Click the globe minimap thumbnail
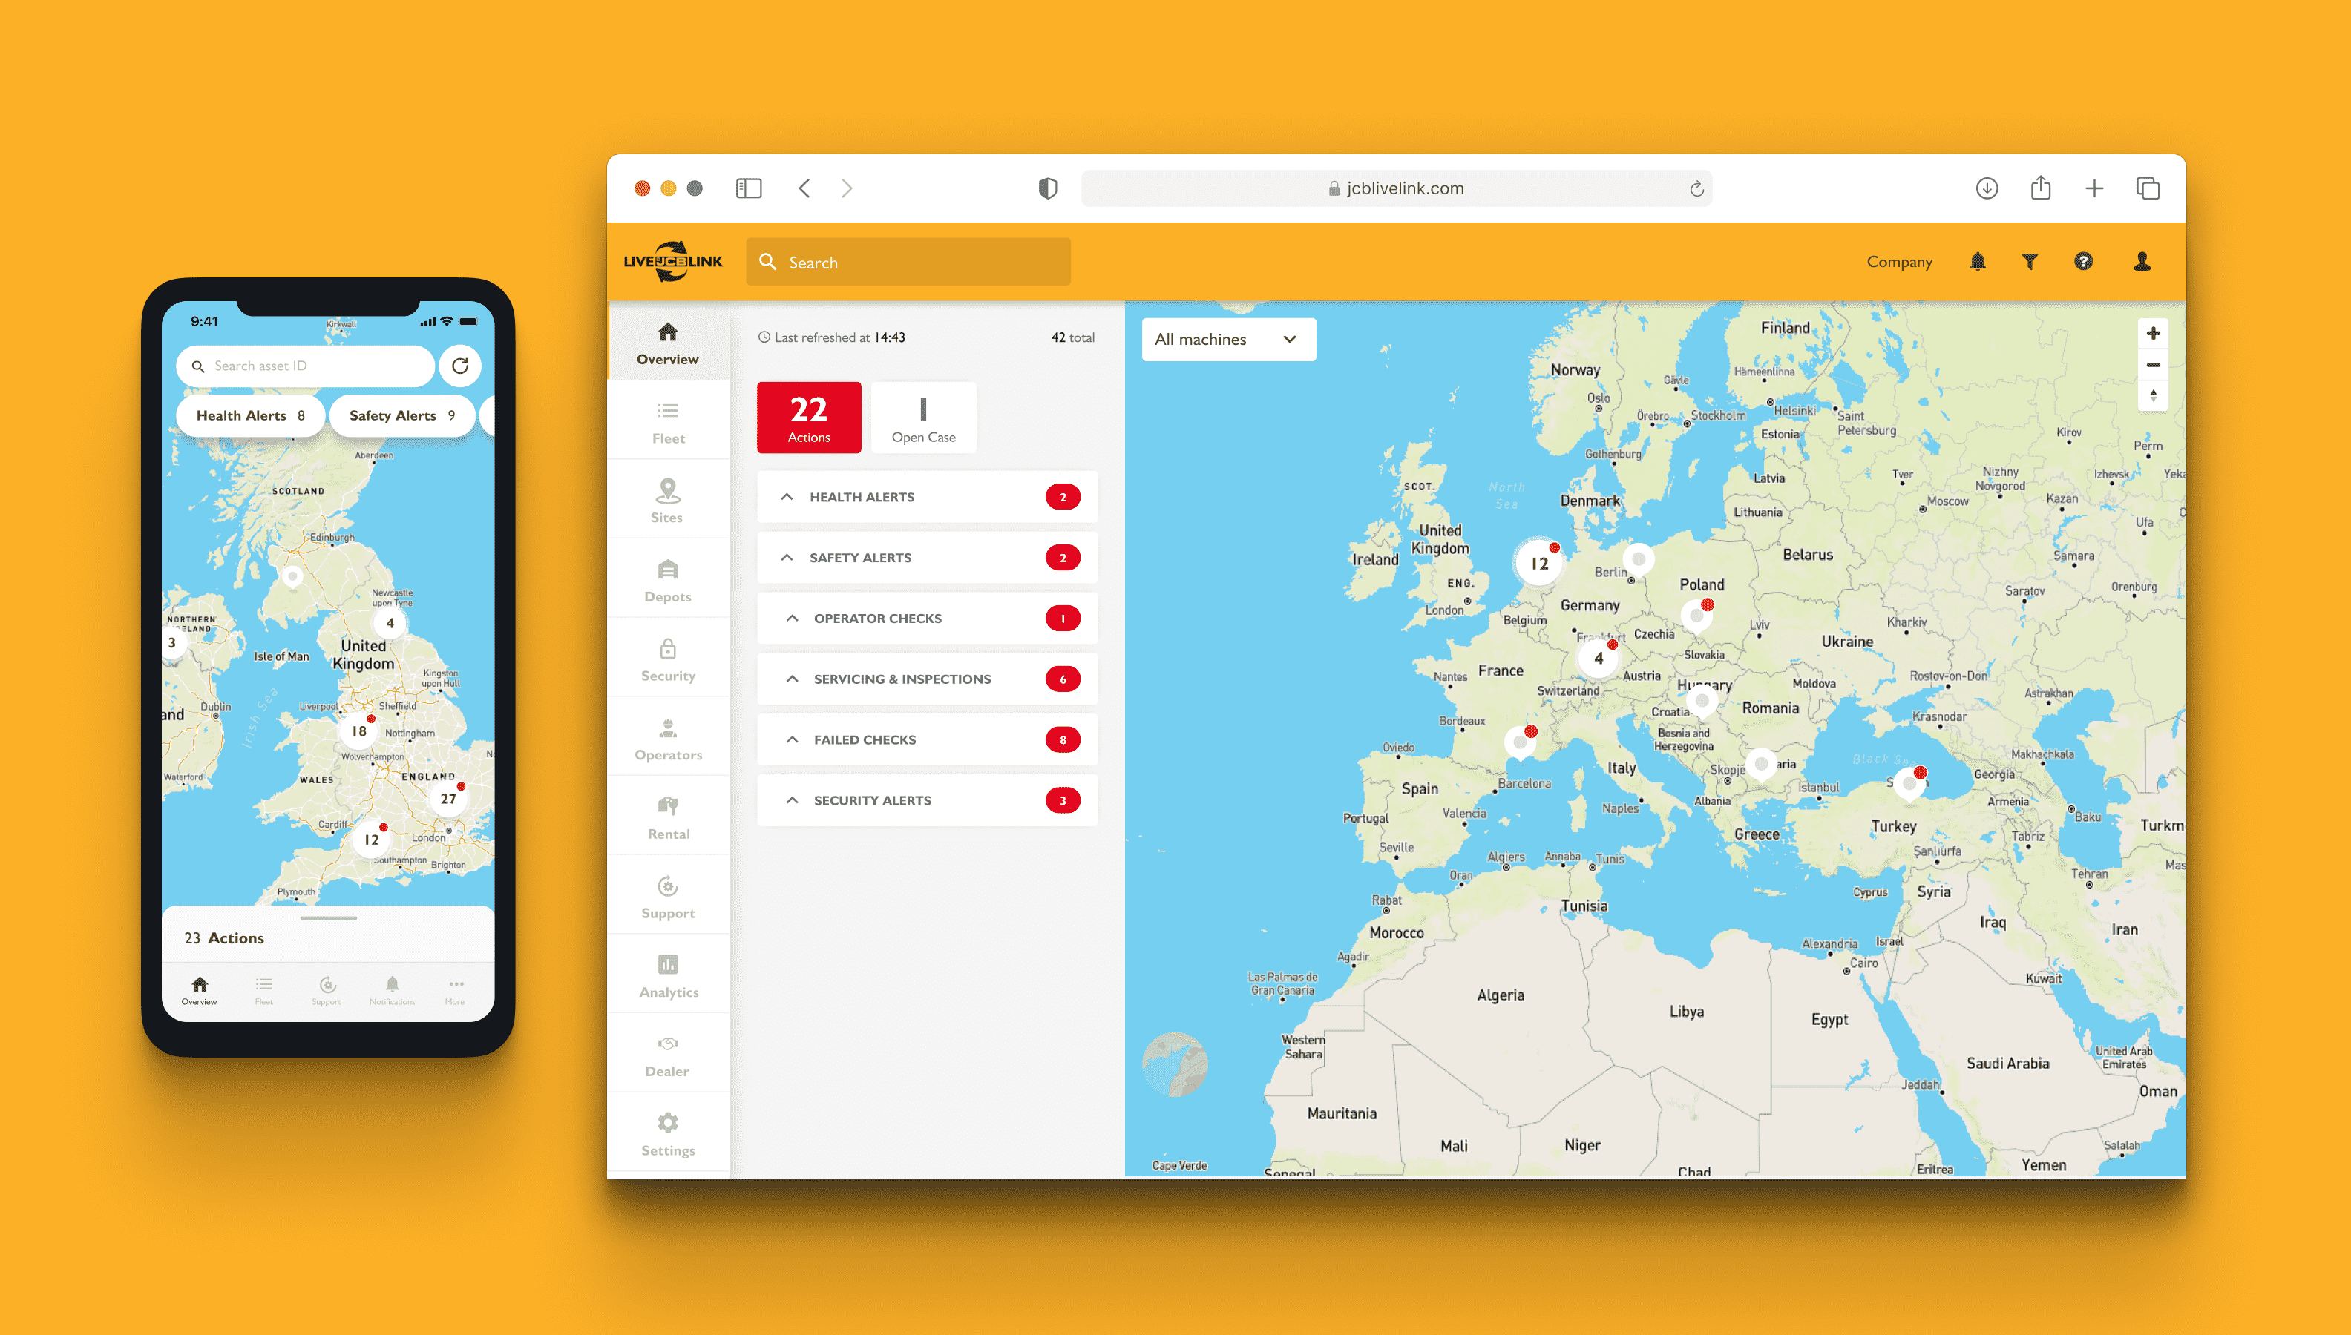The width and height of the screenshot is (2351, 1335). click(x=1175, y=1064)
